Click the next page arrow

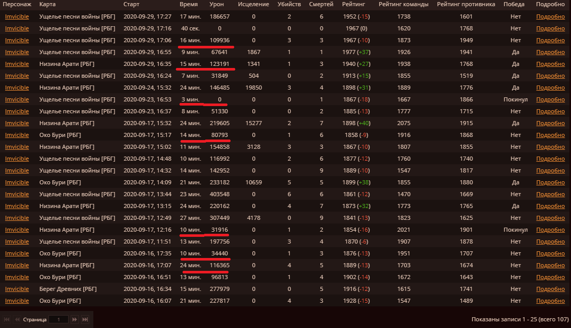point(75,320)
